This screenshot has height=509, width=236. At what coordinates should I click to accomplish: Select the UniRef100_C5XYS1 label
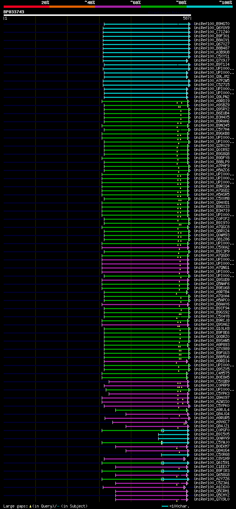211,56
